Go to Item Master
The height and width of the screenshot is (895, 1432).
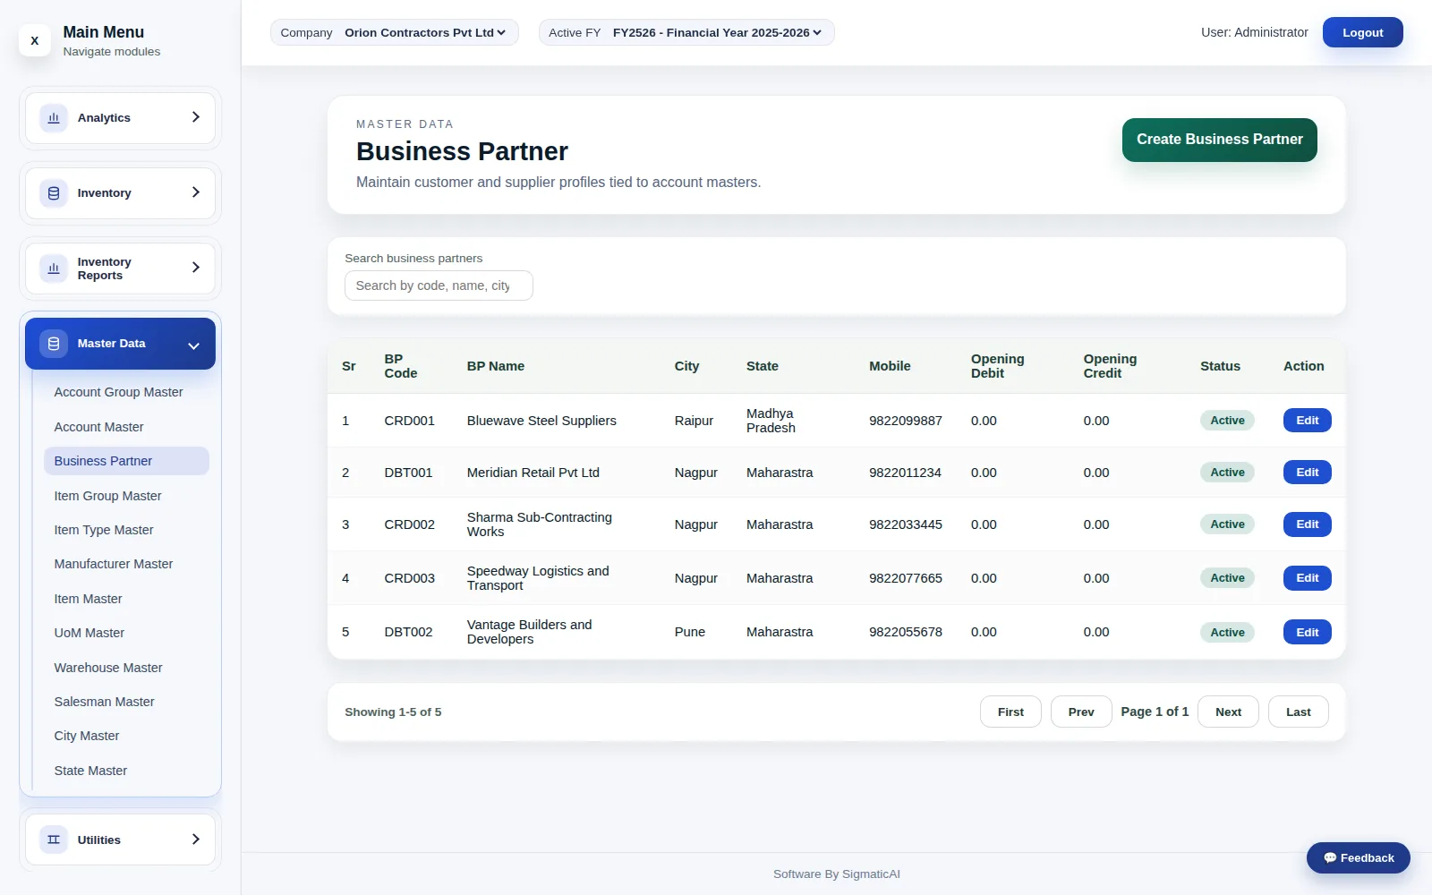(x=126, y=599)
